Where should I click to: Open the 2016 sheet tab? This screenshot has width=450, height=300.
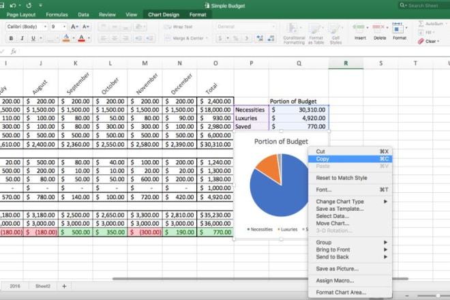point(15,286)
